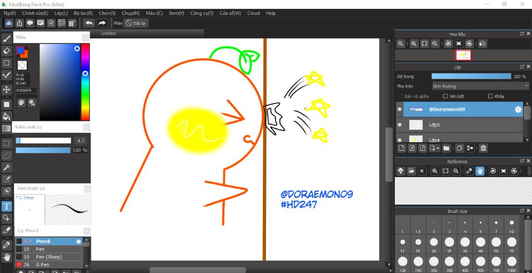Select eyedropper in Reference panel
Screen dimensions: 532x273
[x=469, y=171]
